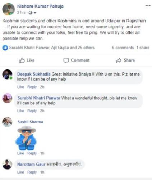Viewport: 152px width, 180px height.
Task: Expand the 6 comments list
Action: click(123, 48)
